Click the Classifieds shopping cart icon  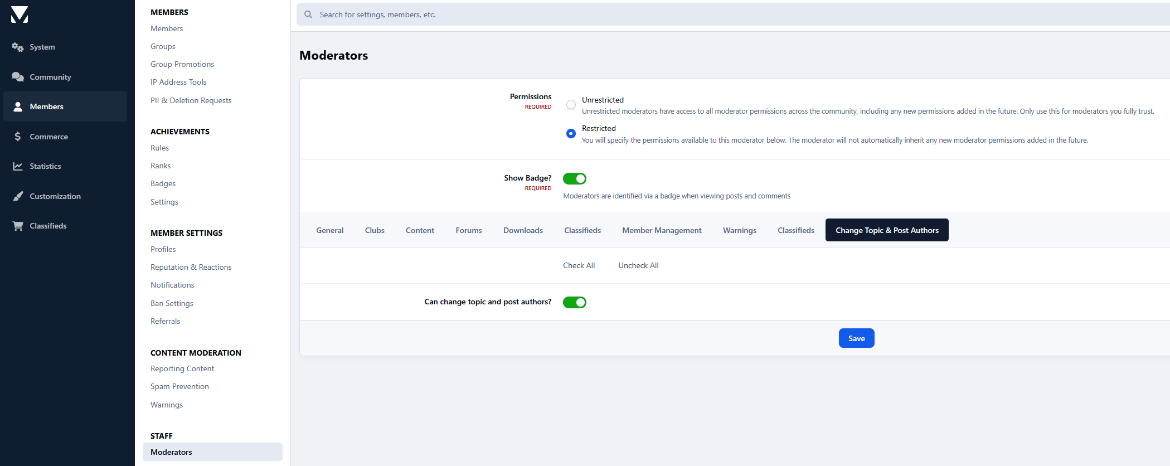click(18, 226)
